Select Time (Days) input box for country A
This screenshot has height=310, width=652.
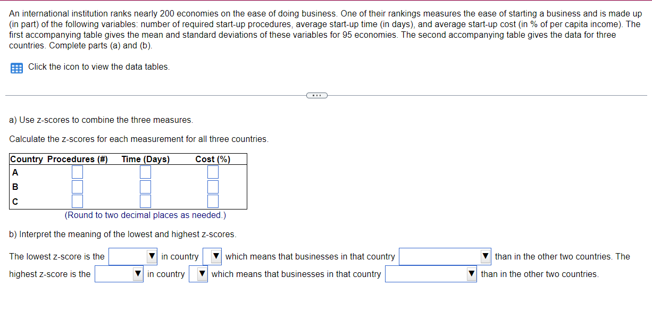pyautogui.click(x=145, y=172)
